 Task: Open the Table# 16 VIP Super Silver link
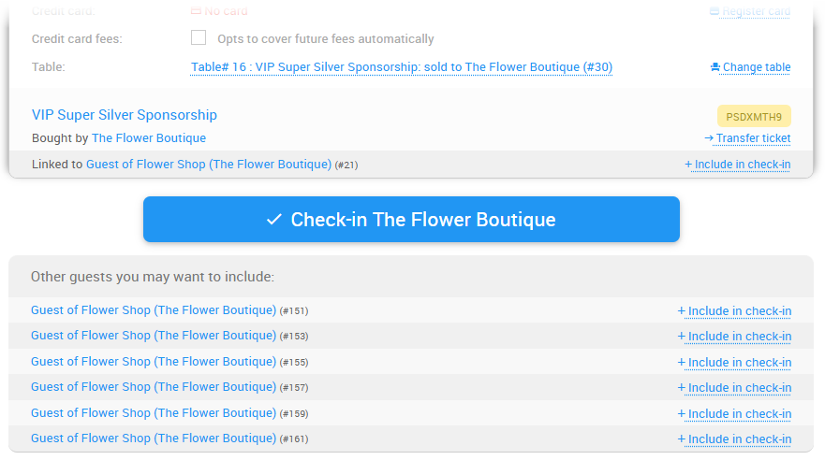pyautogui.click(x=402, y=67)
